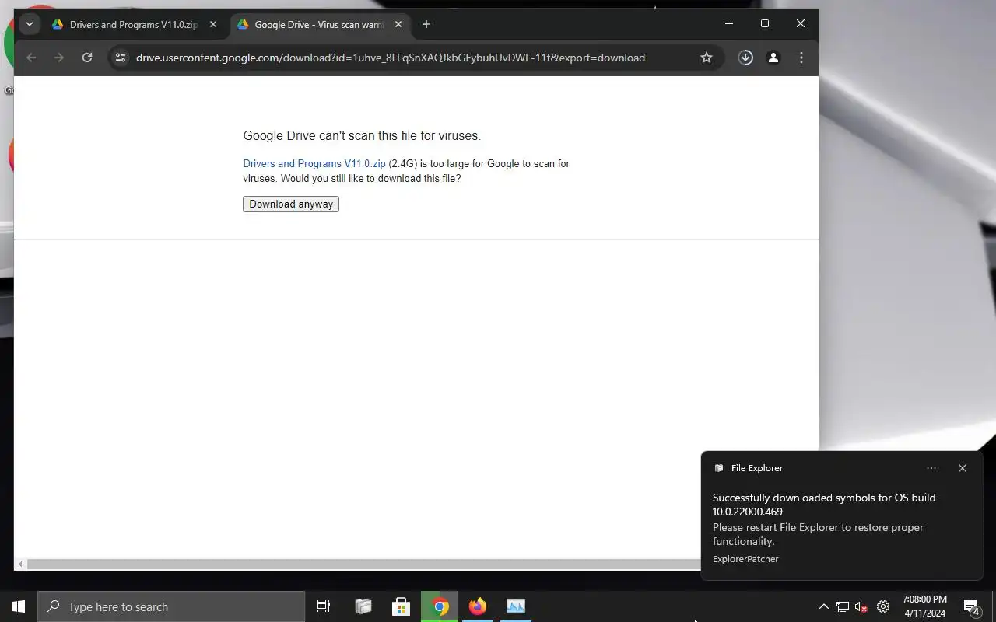Click the muted volume tray icon

(861, 607)
